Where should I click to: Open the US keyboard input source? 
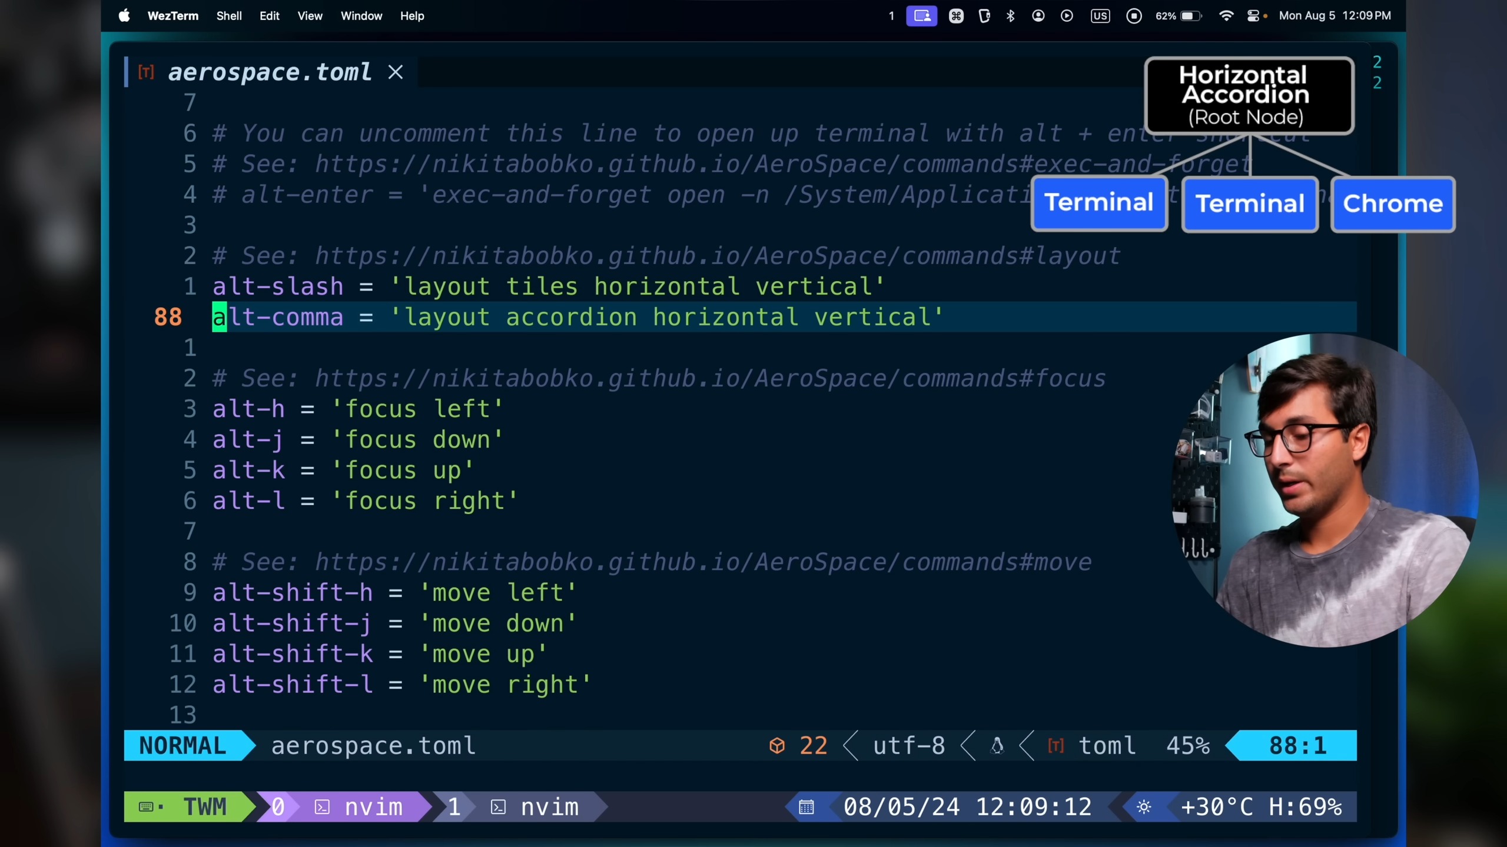tap(1100, 16)
